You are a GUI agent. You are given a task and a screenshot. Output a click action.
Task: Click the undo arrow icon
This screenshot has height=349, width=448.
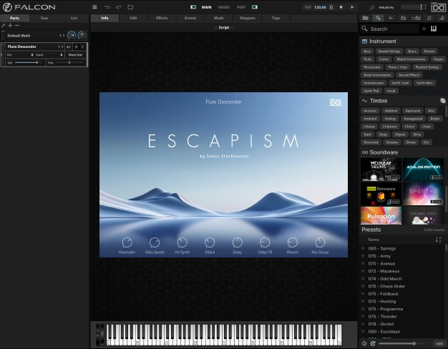coord(107,7)
